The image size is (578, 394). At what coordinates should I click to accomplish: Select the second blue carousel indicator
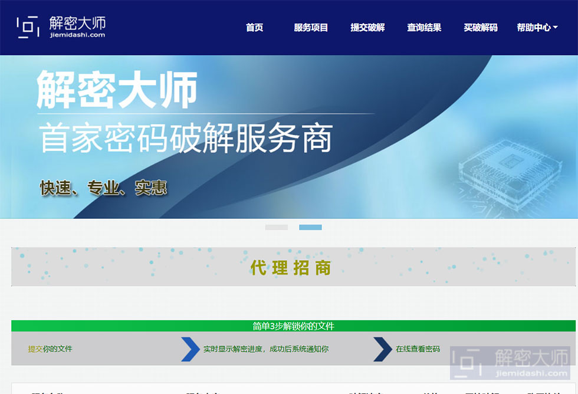point(310,228)
